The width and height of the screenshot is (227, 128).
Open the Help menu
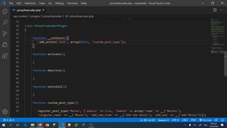(x=84, y=3)
